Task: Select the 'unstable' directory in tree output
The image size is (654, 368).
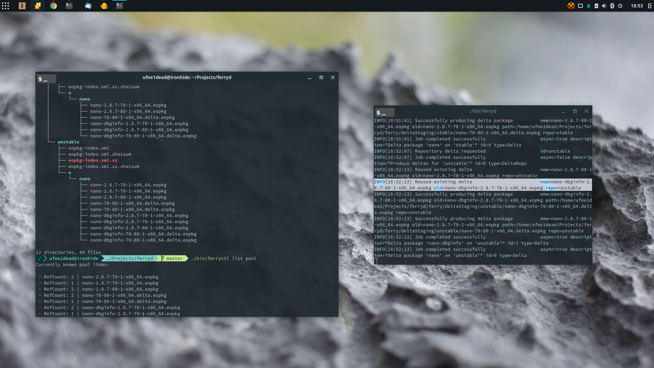Action: (68, 142)
